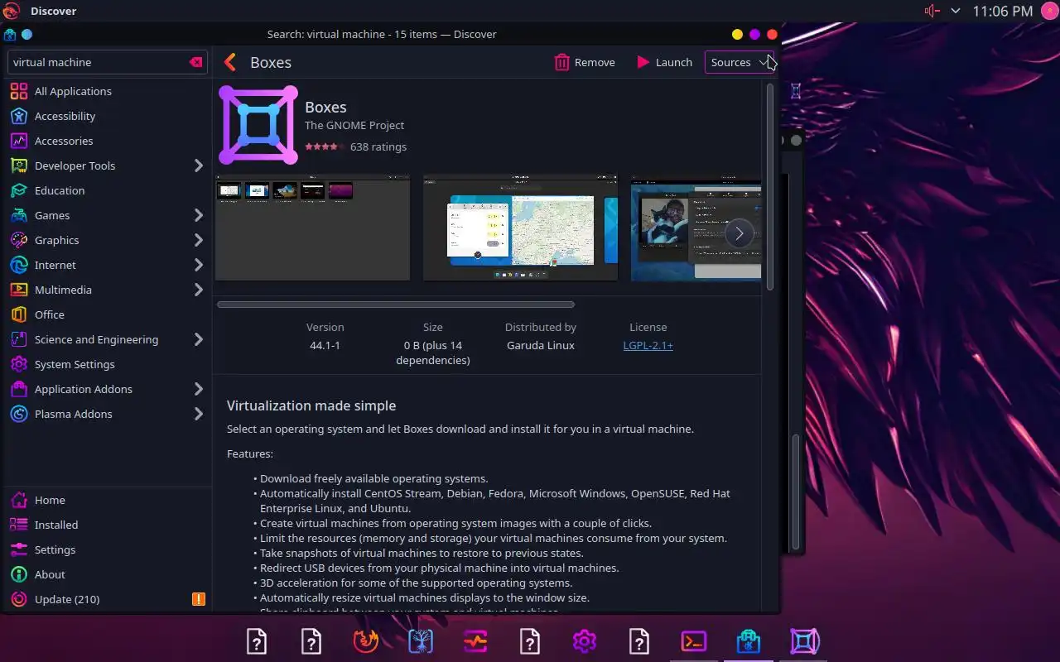Click the Virtualization made simple heading

point(311,405)
